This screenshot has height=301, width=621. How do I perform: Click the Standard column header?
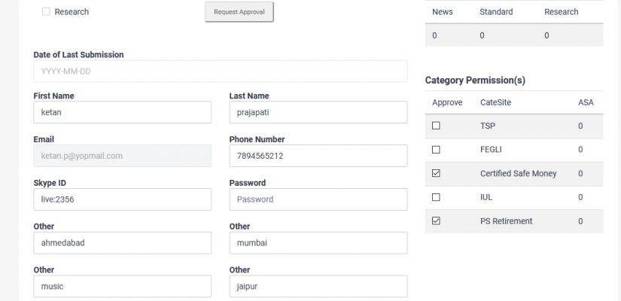496,12
